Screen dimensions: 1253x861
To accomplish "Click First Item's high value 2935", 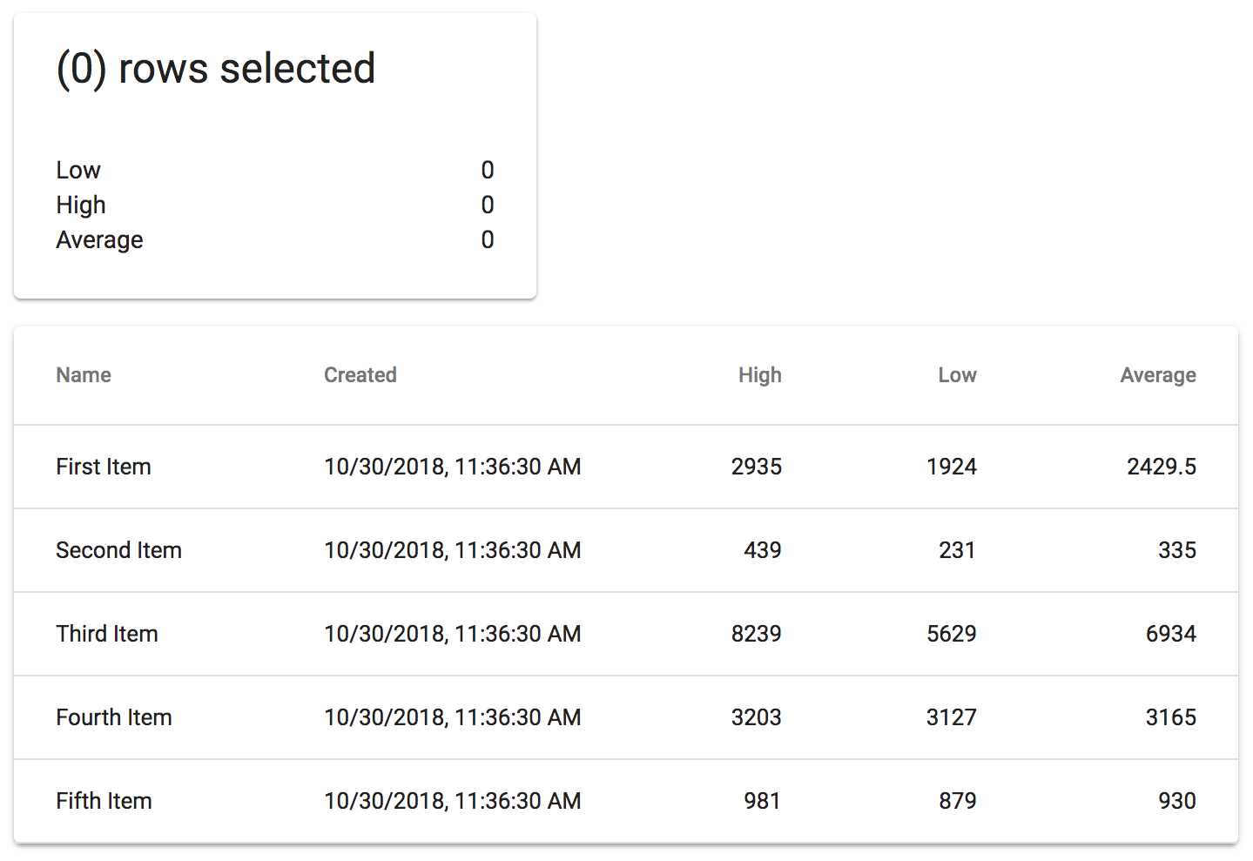I will [x=756, y=467].
